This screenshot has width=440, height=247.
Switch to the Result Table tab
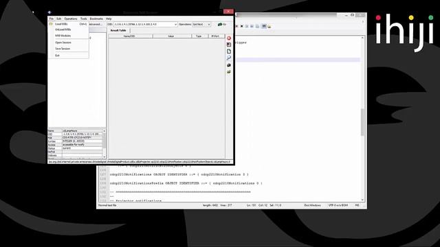point(118,30)
